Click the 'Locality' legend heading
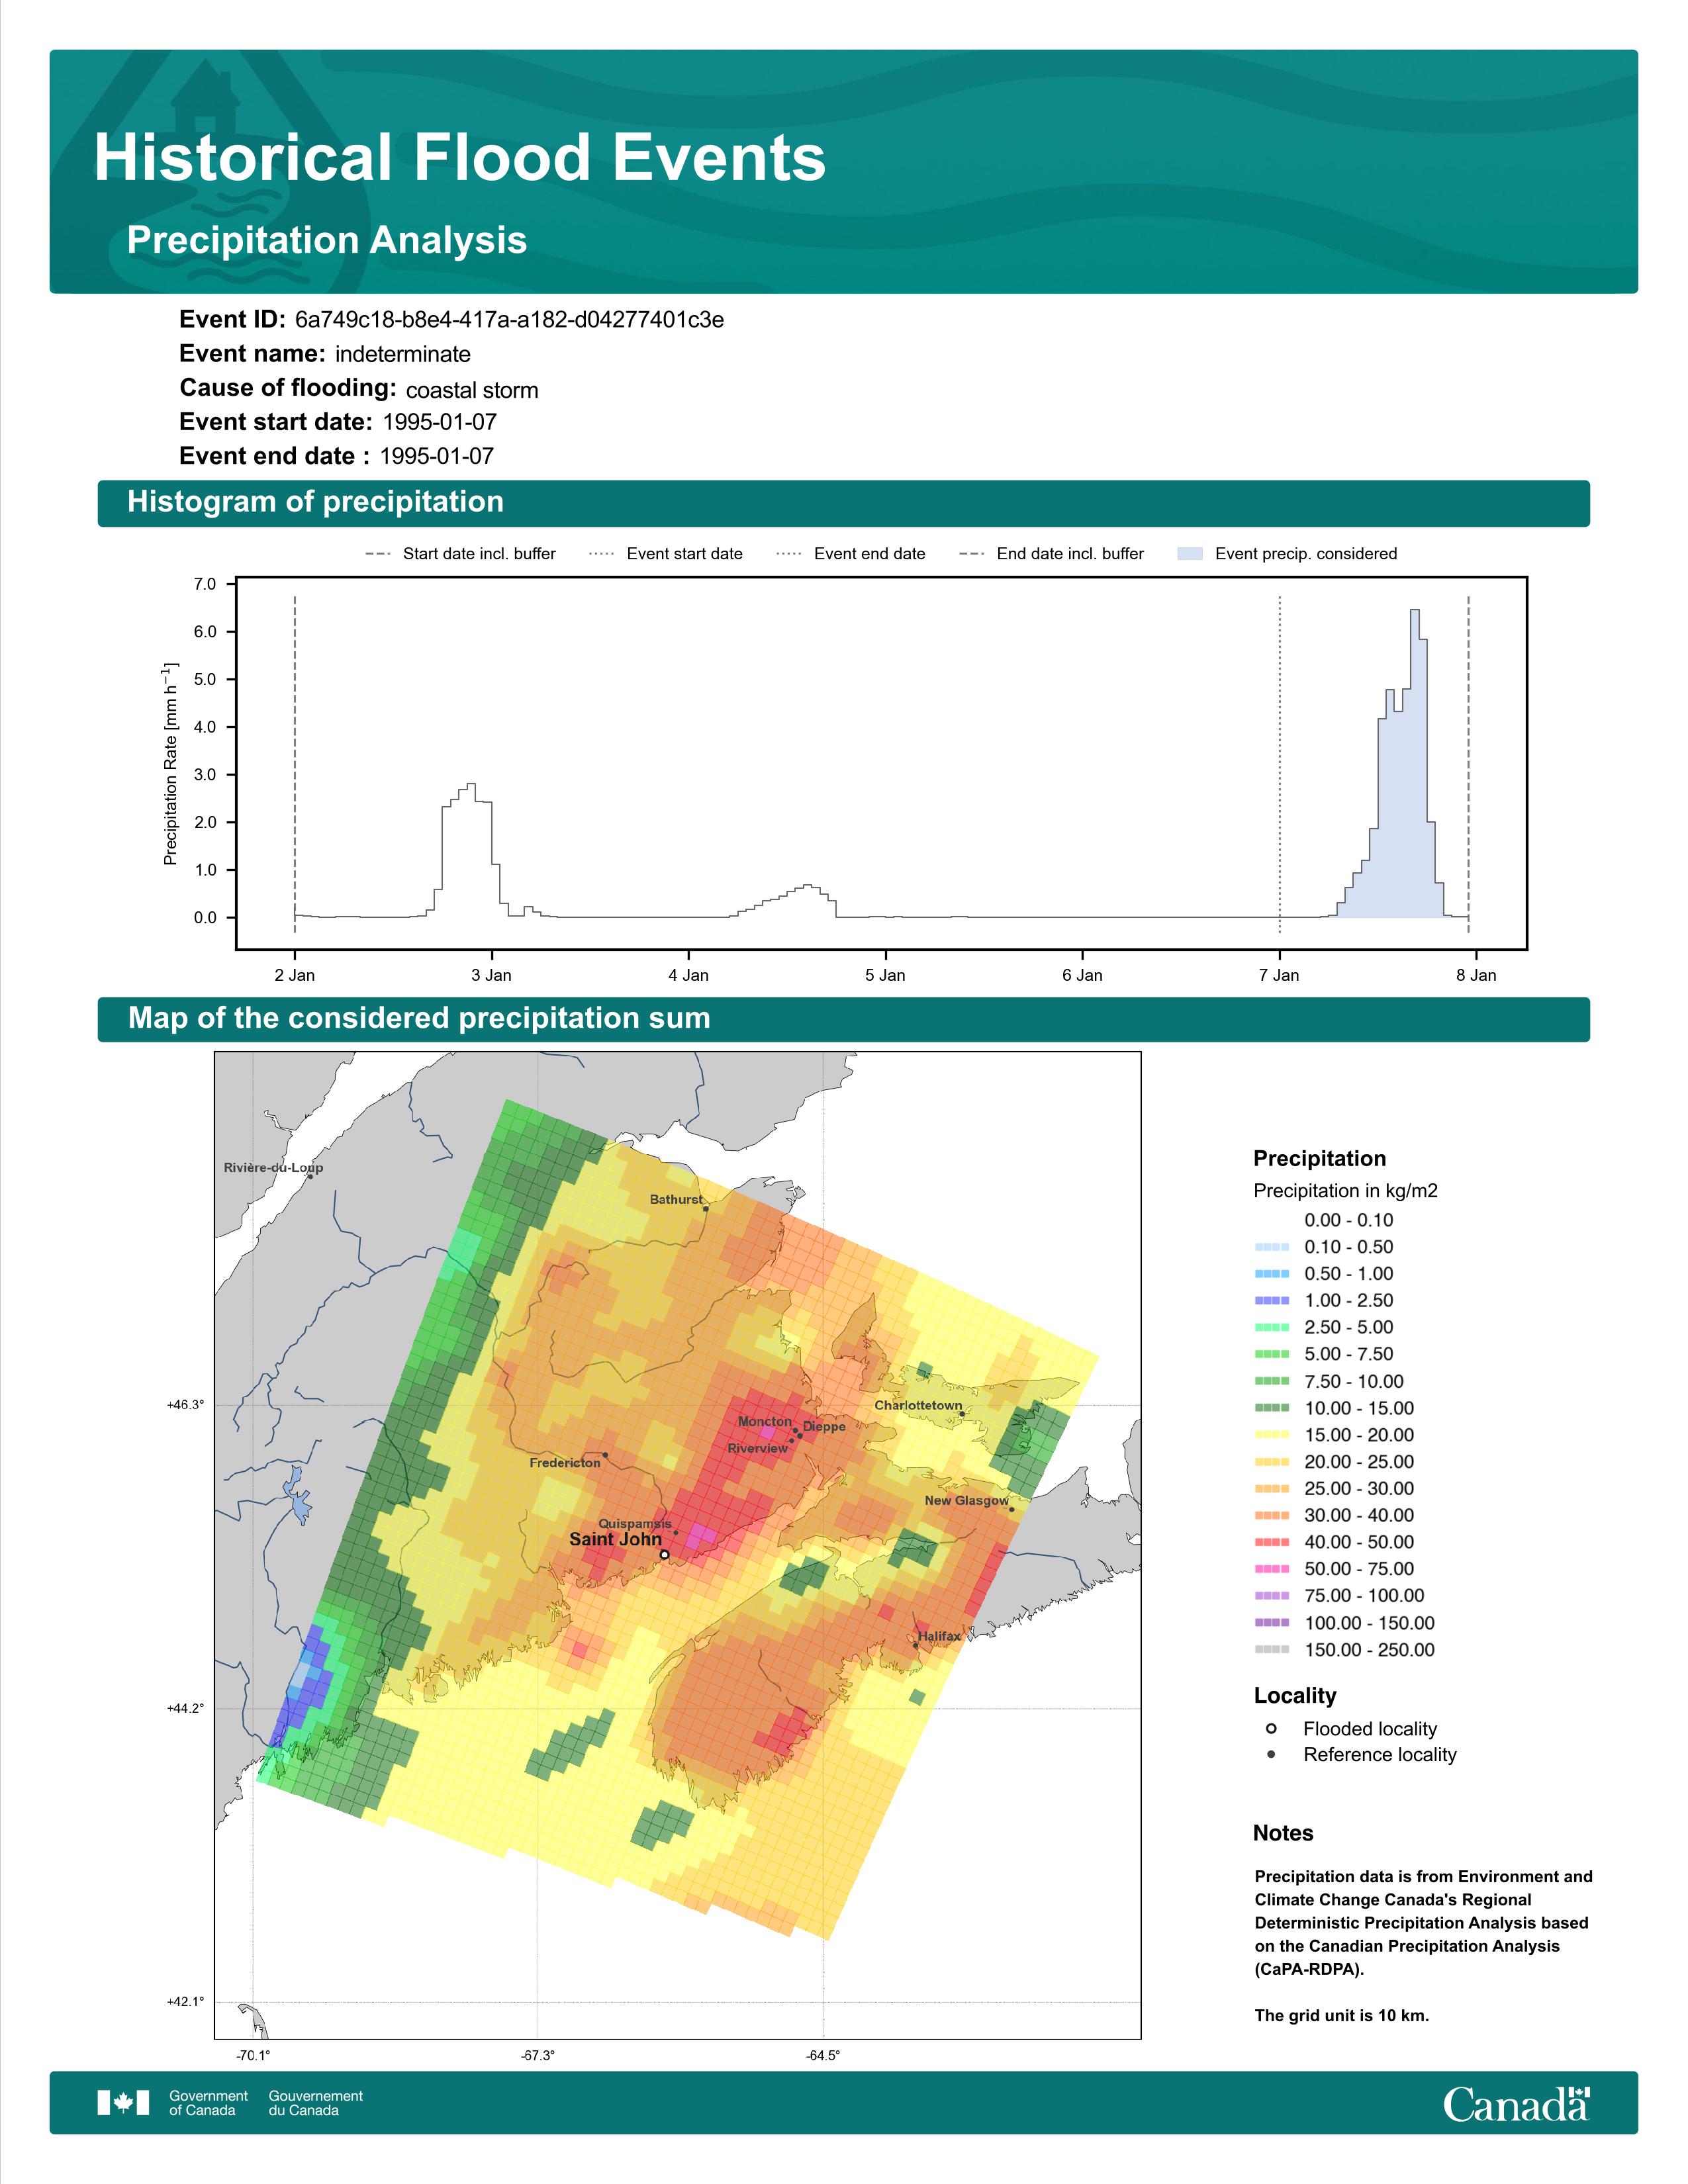Viewport: 1688px width, 2184px height. [1295, 1695]
